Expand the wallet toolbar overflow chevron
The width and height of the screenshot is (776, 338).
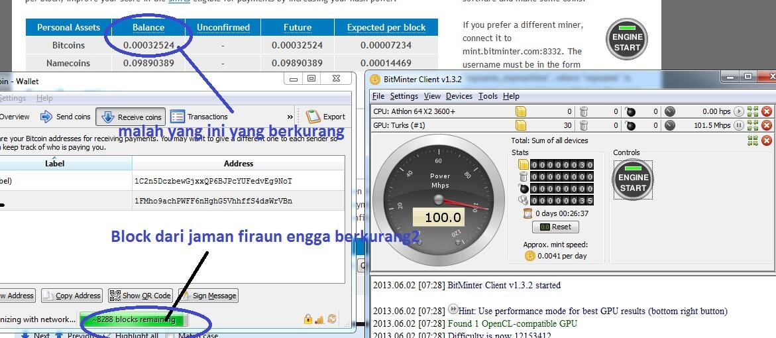(290, 117)
